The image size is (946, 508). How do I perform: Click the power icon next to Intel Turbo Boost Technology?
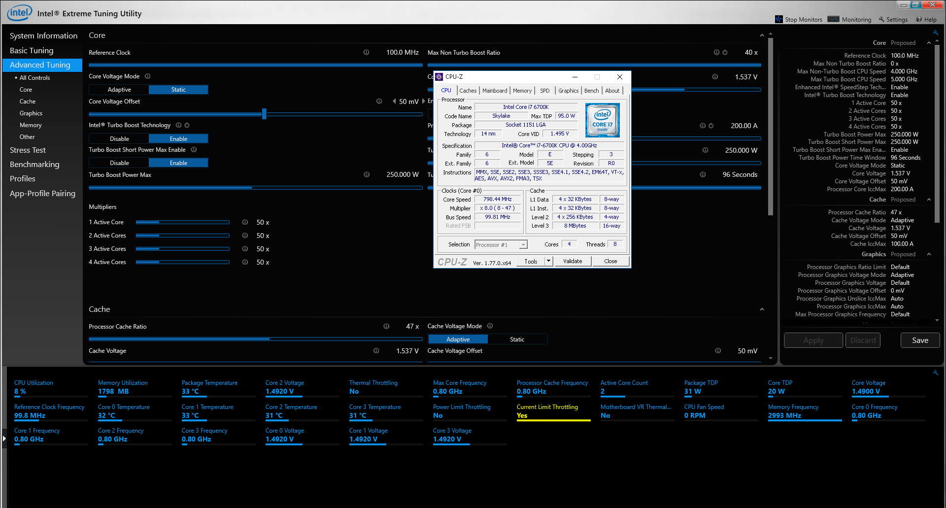(187, 125)
